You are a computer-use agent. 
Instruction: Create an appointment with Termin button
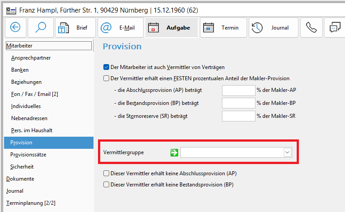[x=222, y=28]
